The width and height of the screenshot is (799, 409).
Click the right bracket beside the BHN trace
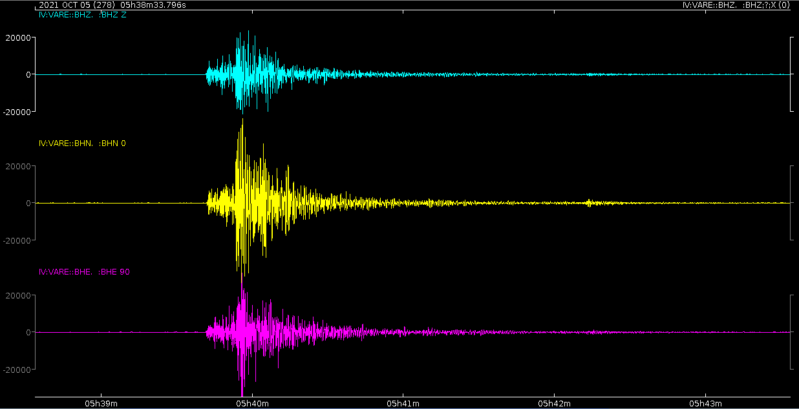coord(791,203)
